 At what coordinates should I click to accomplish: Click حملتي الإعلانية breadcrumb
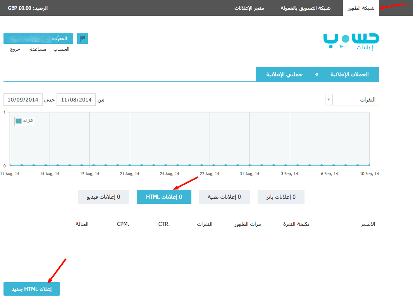(284, 74)
